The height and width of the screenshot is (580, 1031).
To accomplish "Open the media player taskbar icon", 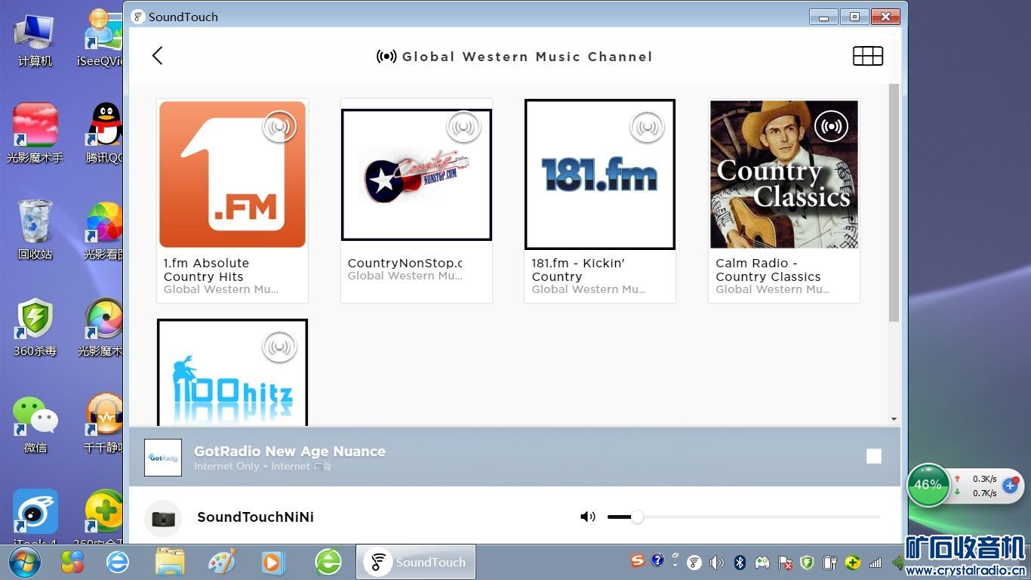I will click(273, 563).
